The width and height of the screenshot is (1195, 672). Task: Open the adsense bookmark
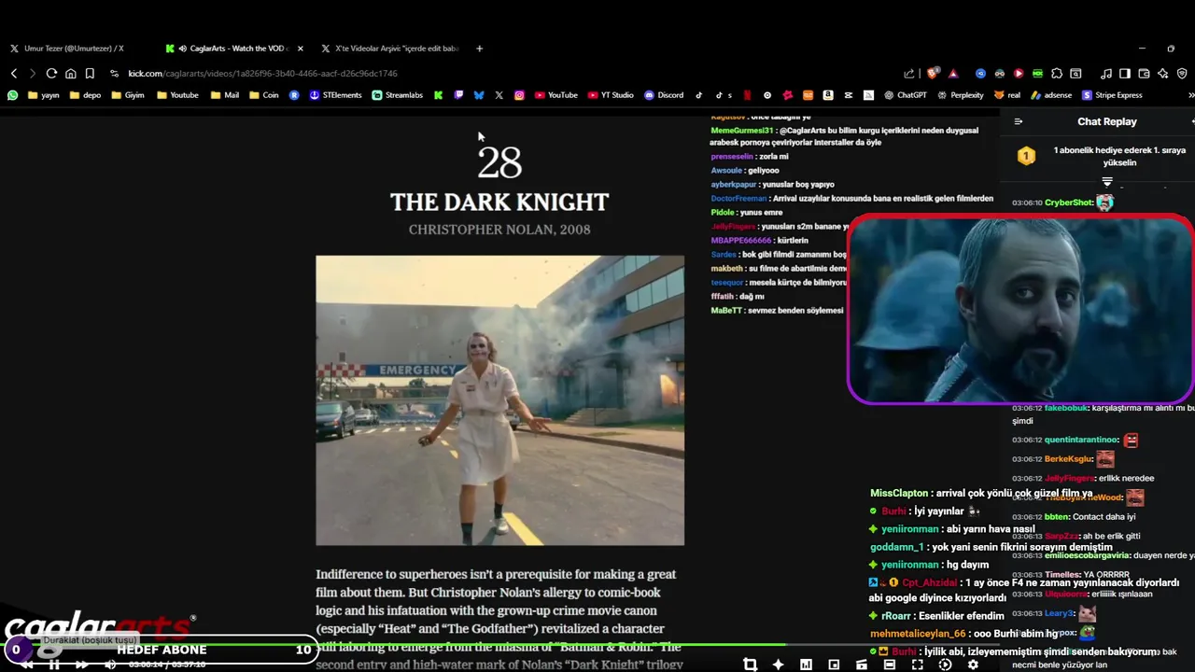[x=1051, y=95]
